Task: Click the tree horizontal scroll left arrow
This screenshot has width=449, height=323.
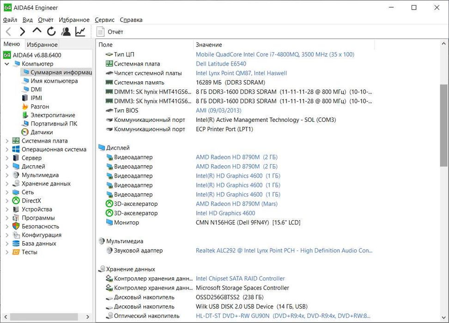Action: click(x=6, y=317)
